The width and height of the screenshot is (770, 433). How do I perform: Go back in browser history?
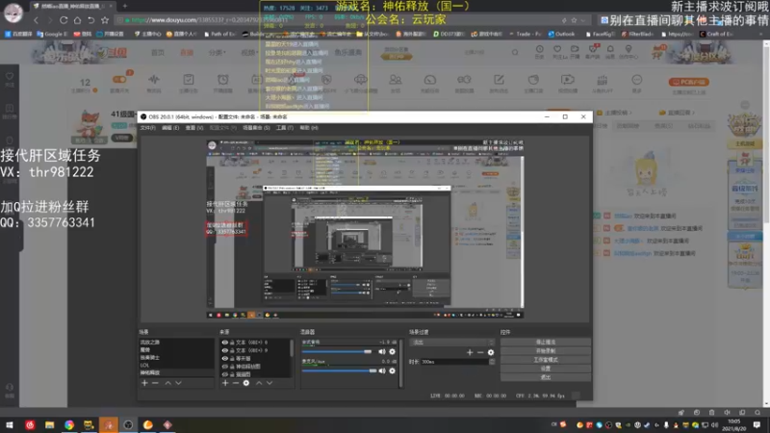[37, 20]
